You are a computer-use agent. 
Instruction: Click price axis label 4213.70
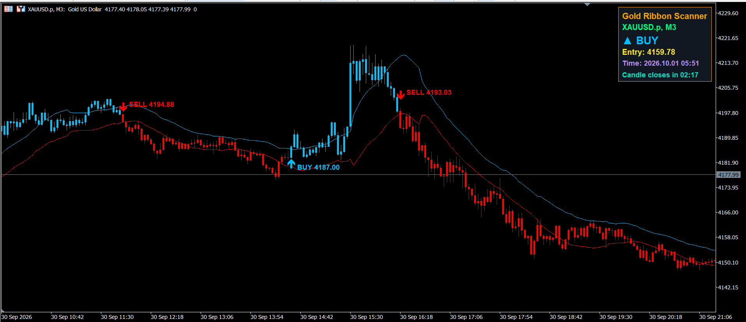tap(728, 63)
